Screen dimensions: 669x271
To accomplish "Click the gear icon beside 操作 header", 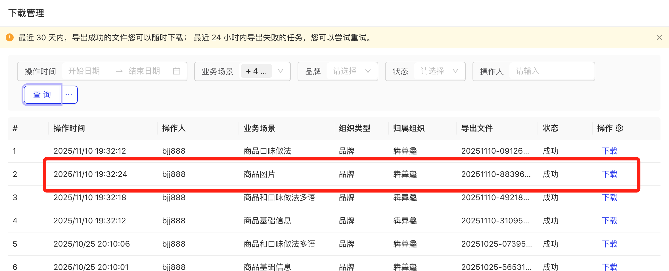I will [619, 128].
